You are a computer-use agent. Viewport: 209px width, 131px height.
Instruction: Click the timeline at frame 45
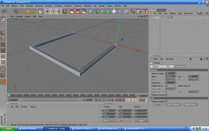(72, 95)
